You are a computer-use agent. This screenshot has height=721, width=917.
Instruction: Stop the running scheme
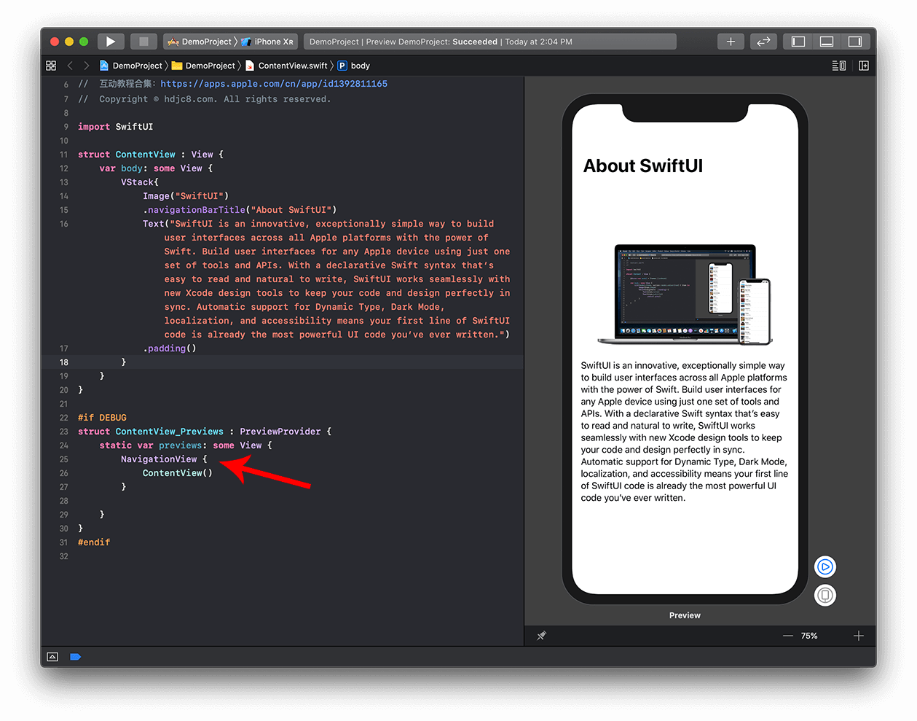(x=143, y=42)
